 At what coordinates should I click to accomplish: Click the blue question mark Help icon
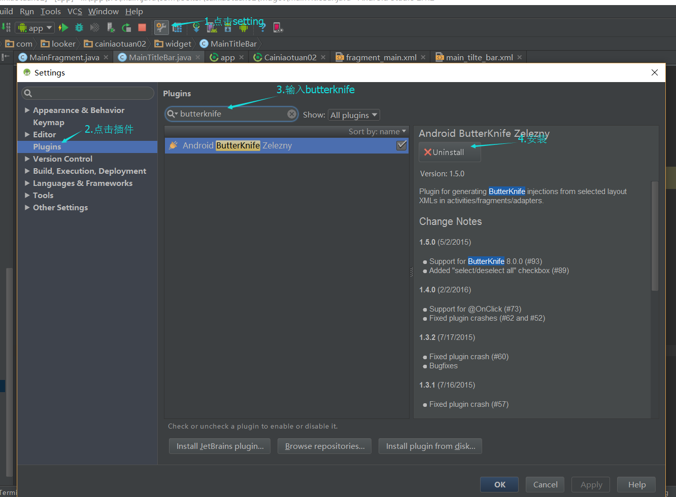[262, 27]
